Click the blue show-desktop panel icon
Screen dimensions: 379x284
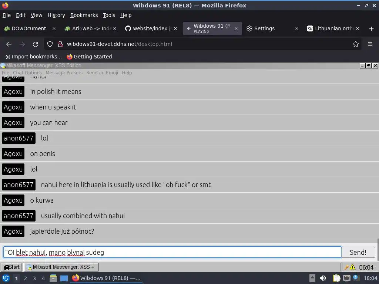pos(64,278)
